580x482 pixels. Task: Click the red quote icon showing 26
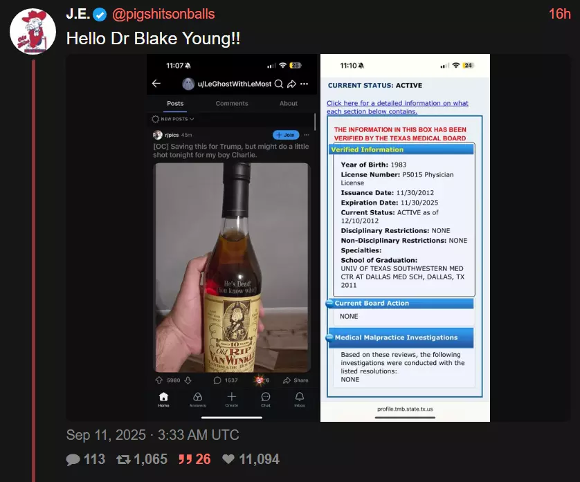point(185,459)
